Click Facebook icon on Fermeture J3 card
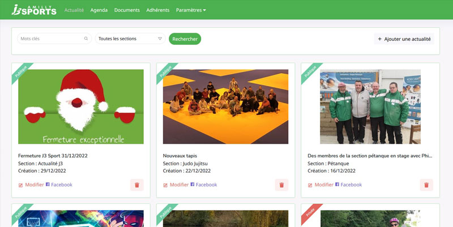 (x=48, y=184)
